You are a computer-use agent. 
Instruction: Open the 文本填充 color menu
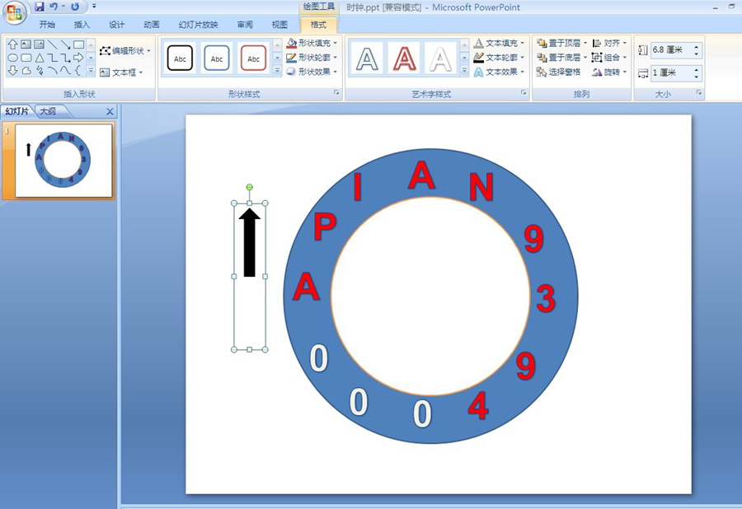click(x=500, y=43)
